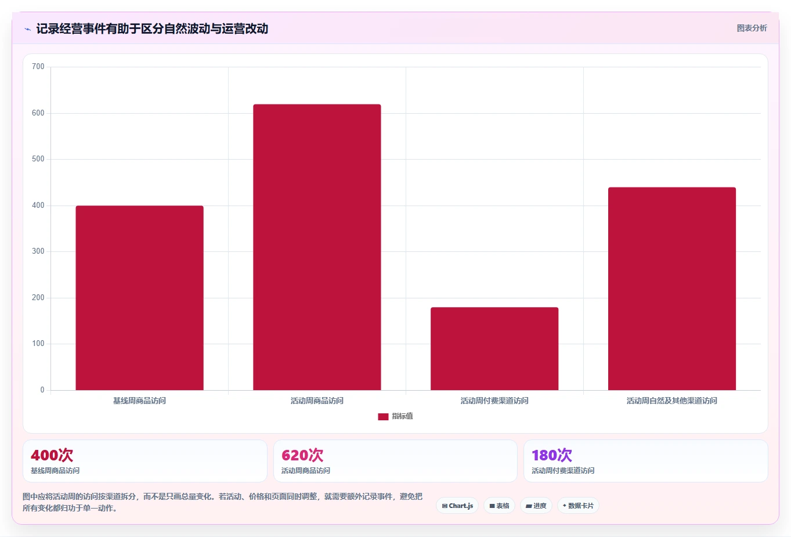Click the 活动周商品访问 stat card caption
The width and height of the screenshot is (791, 537).
tap(306, 471)
